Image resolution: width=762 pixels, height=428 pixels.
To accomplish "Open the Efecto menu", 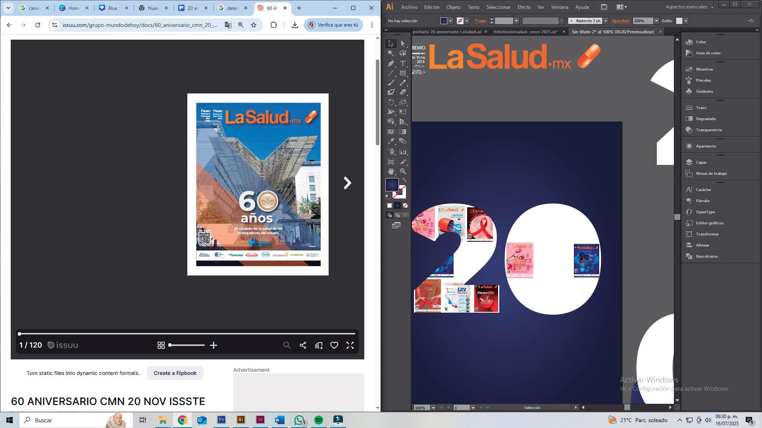I will tap(523, 7).
